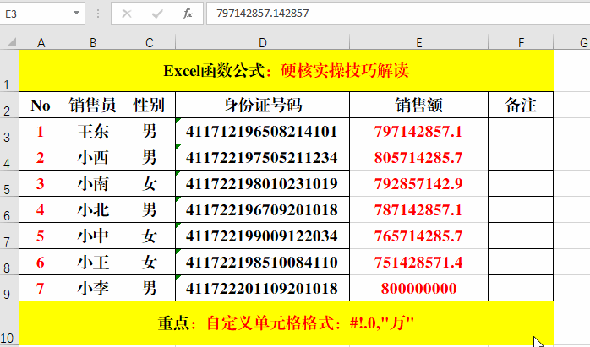Click the Cancel X formula bar icon
The width and height of the screenshot is (590, 347).
point(127,14)
